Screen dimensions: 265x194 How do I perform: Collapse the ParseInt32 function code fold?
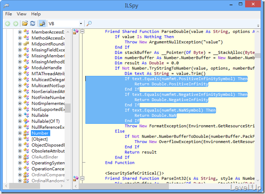click(x=82, y=178)
